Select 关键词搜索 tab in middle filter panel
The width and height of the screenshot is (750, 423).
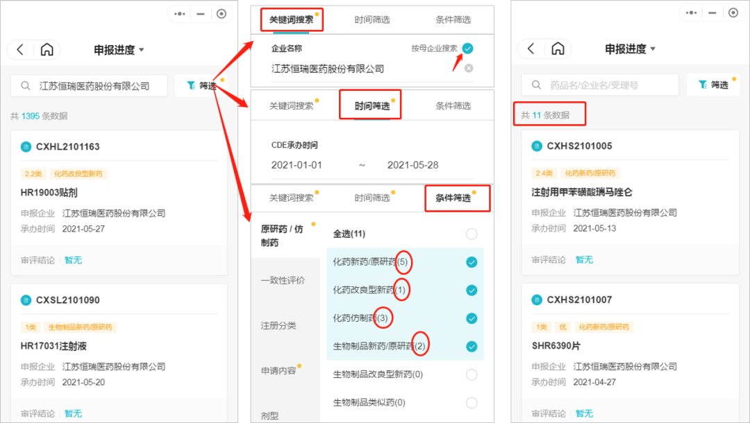click(x=291, y=105)
